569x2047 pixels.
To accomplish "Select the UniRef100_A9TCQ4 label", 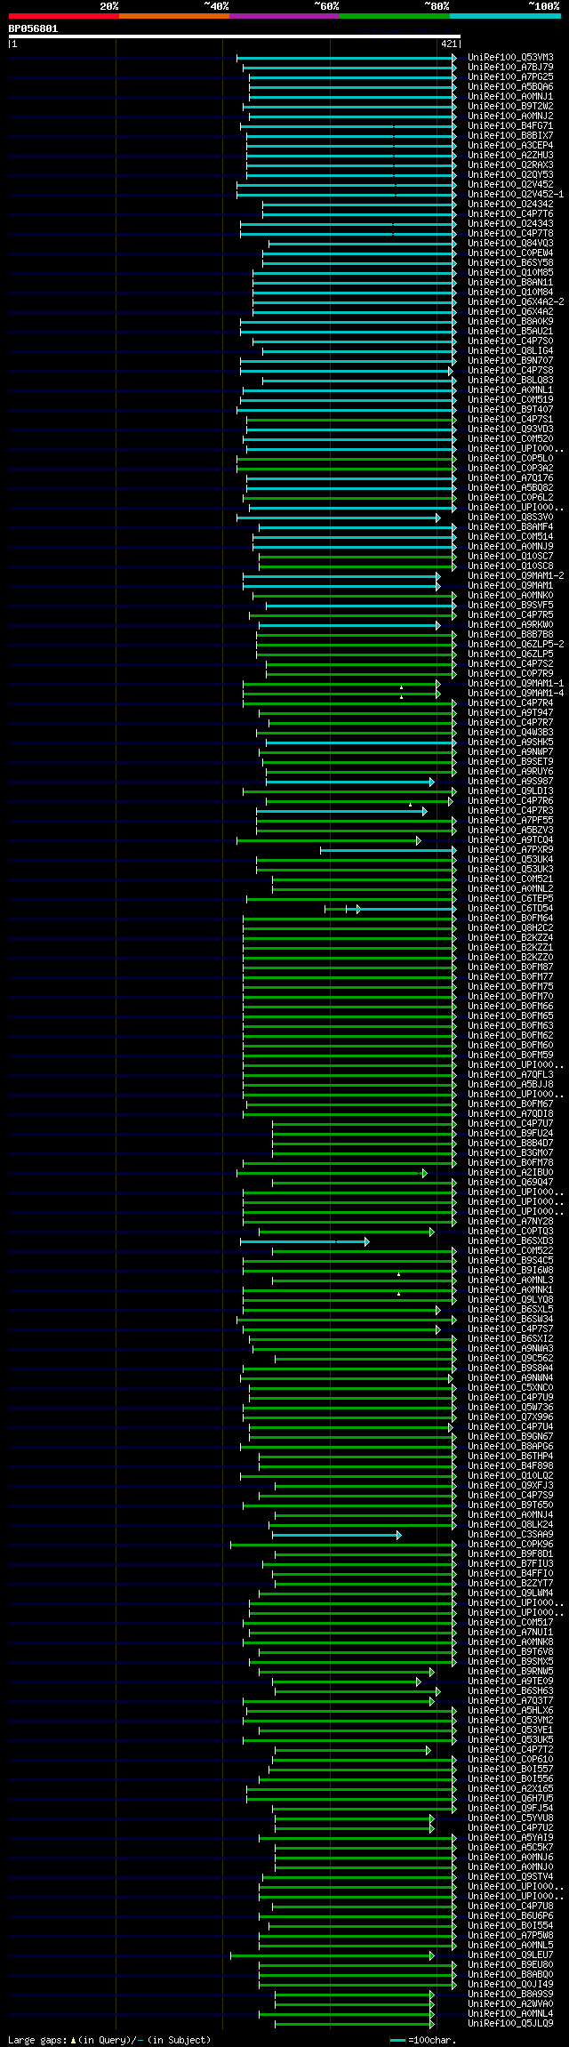I will coord(510,840).
